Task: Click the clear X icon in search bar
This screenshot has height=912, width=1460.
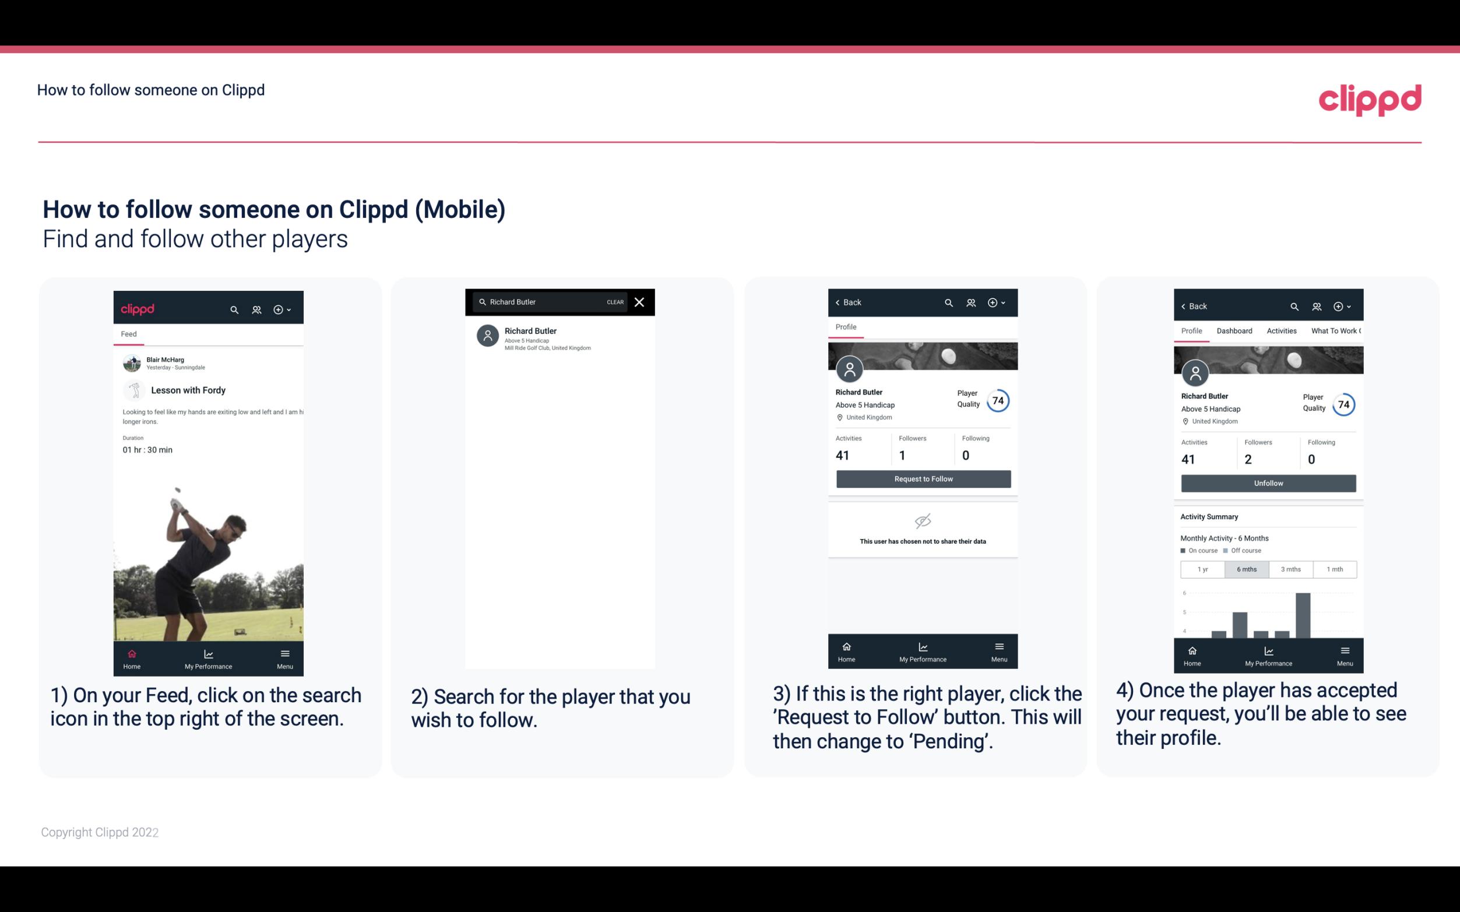Action: [x=641, y=302]
